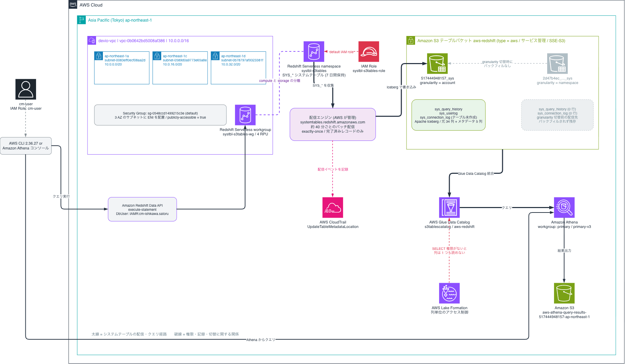Select the Security Group sg-0548ccd1499215c3e box
The height and width of the screenshot is (364, 625).
point(160,115)
